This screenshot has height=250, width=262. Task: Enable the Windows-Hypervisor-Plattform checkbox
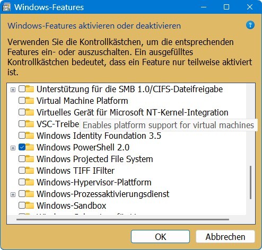tap(22, 182)
